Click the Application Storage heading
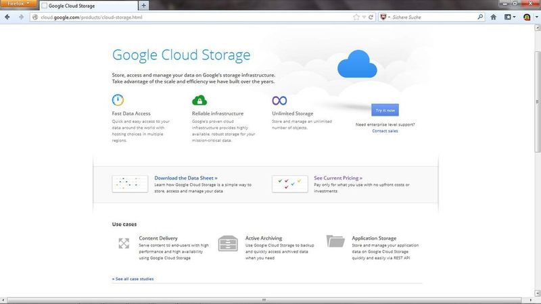This screenshot has width=541, height=304. pos(374,238)
